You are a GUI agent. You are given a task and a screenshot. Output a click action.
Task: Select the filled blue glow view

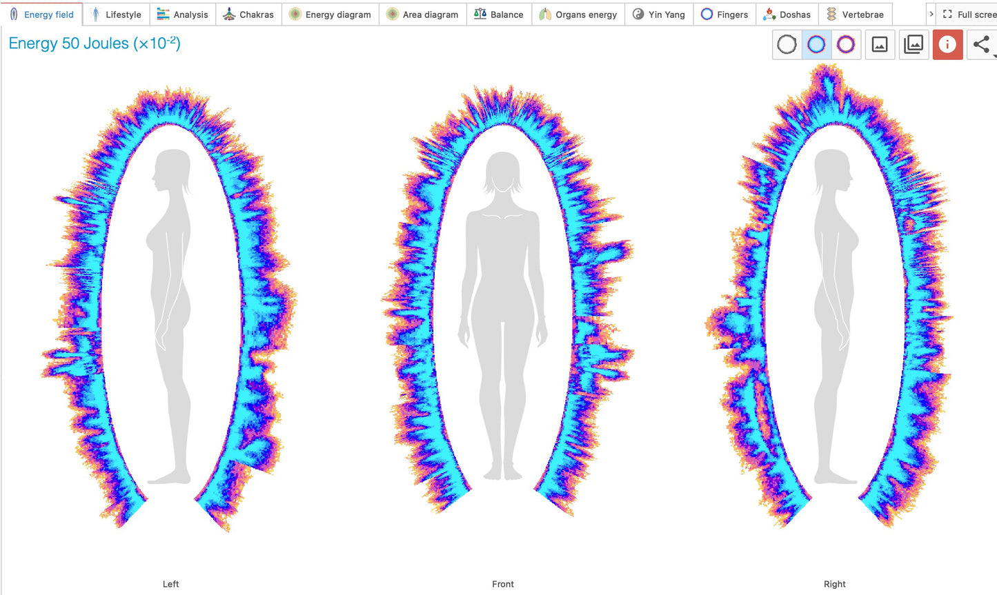pyautogui.click(x=816, y=45)
